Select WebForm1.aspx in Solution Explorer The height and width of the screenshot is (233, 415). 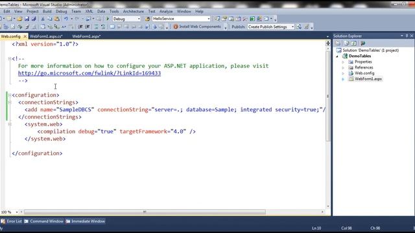pos(368,79)
